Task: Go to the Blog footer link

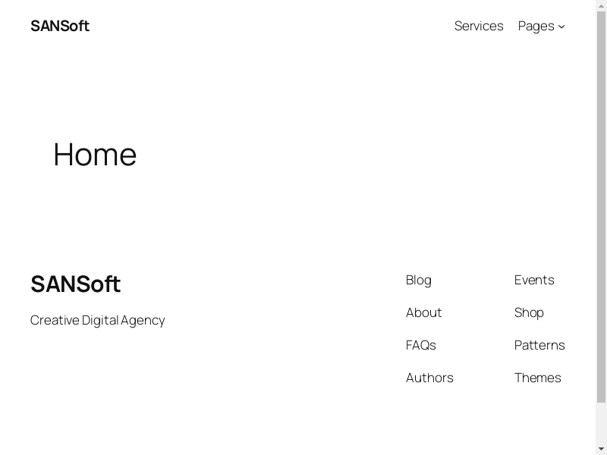Action: (x=418, y=280)
